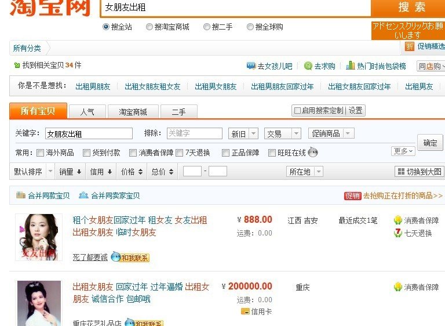Click the suggestion 出租女朋友租女友
Image resolution: width=445 pixels, height=326 pixels.
(152, 86)
